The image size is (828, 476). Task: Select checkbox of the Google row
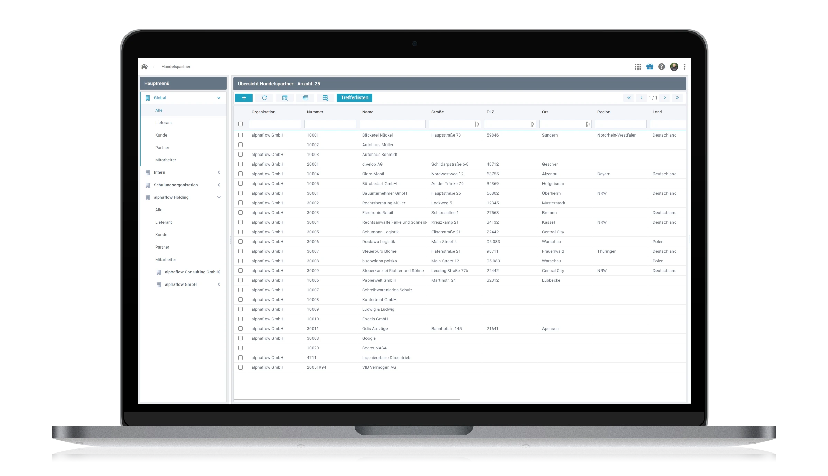coord(241,338)
